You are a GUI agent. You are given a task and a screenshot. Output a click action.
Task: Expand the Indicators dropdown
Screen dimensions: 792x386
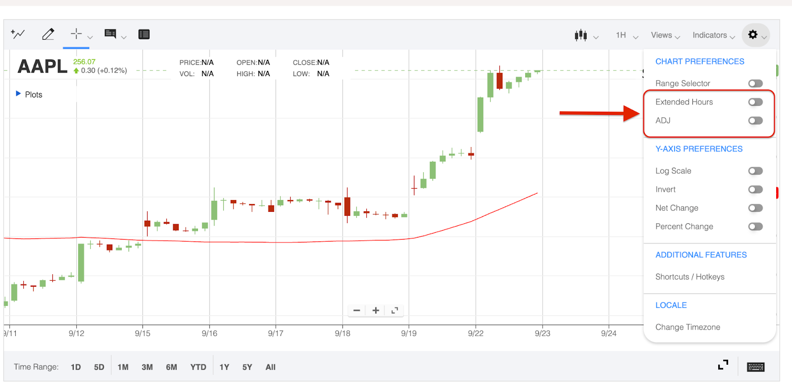tap(713, 35)
